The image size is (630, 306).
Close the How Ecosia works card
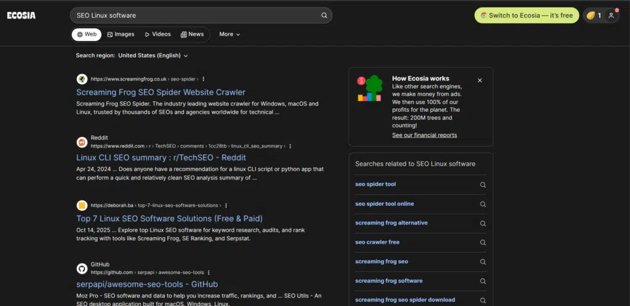coord(480,80)
